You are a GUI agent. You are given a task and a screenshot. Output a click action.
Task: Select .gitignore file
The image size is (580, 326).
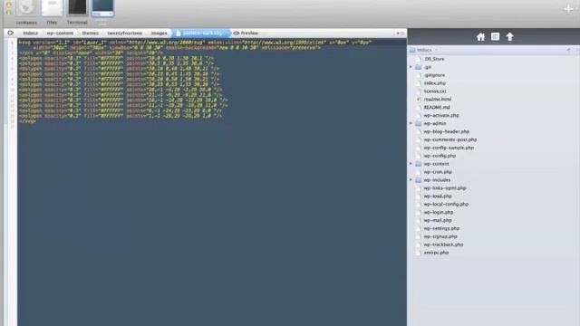pos(434,75)
